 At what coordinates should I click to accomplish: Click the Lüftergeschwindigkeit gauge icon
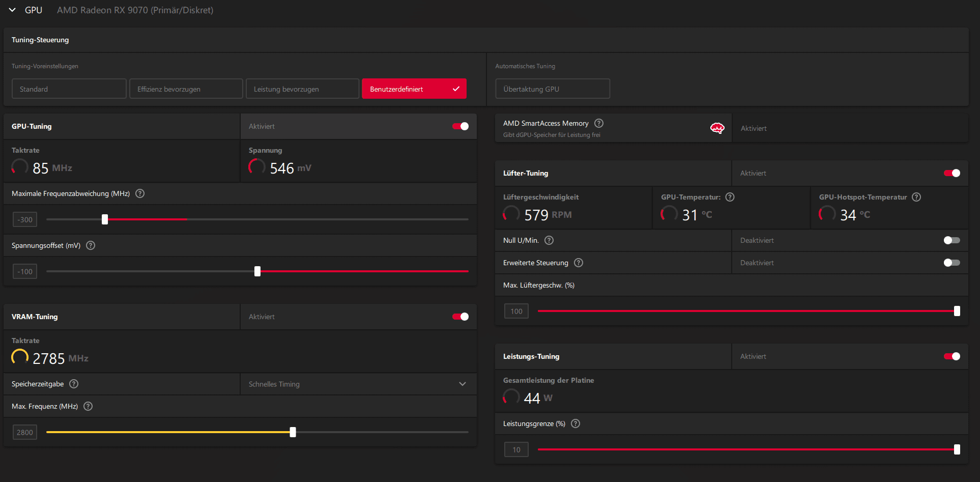coord(511,213)
